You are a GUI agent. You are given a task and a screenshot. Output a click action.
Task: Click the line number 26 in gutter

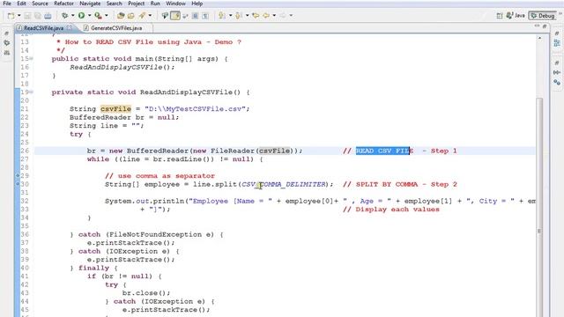(x=25, y=151)
